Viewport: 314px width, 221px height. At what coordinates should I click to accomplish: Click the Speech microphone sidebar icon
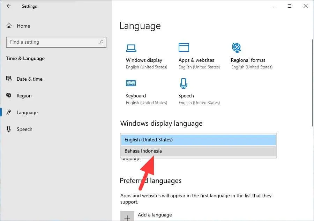pyautogui.click(x=9, y=129)
